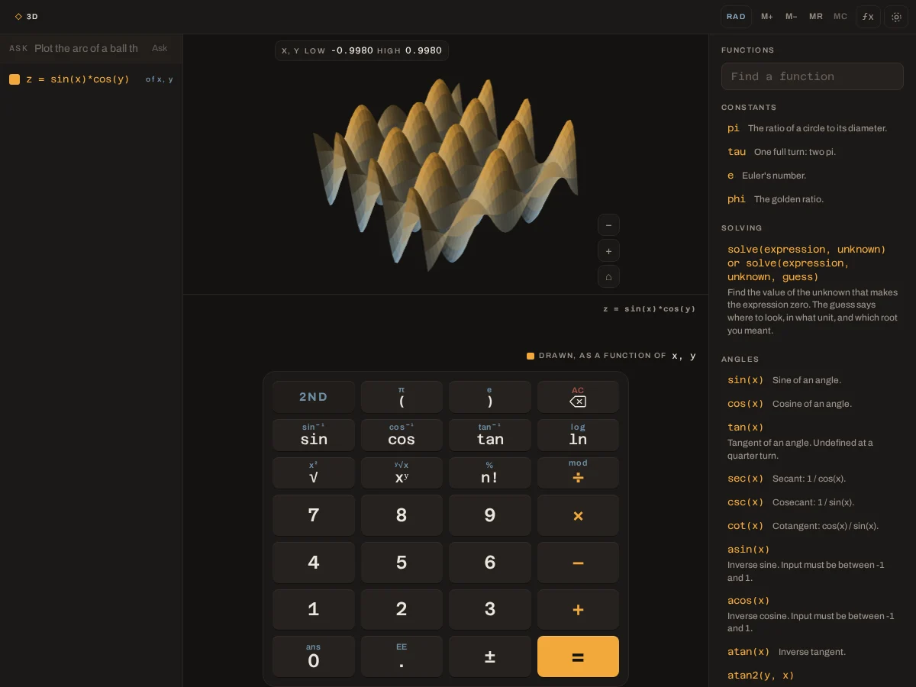The height and width of the screenshot is (687, 916).
Task: Tap digit 6 on keypad
Action: tap(490, 563)
